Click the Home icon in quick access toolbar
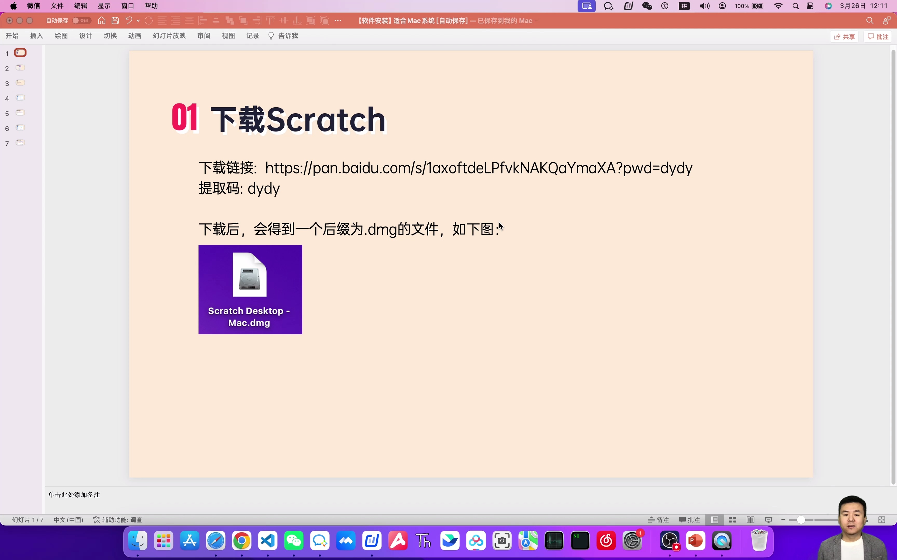The image size is (897, 560). coord(101,20)
